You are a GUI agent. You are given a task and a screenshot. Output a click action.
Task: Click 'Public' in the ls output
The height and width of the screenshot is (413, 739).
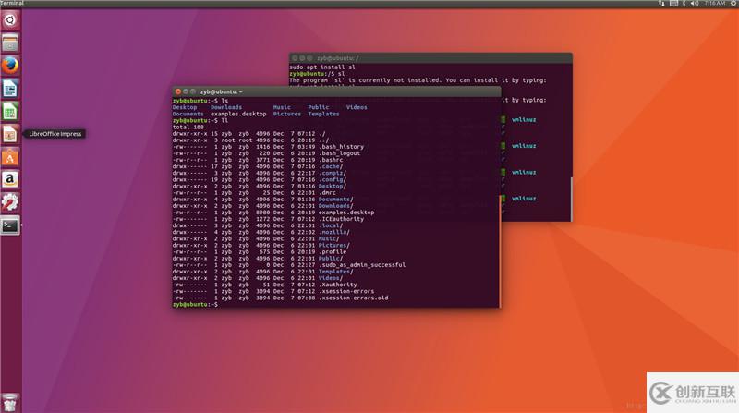(319, 107)
